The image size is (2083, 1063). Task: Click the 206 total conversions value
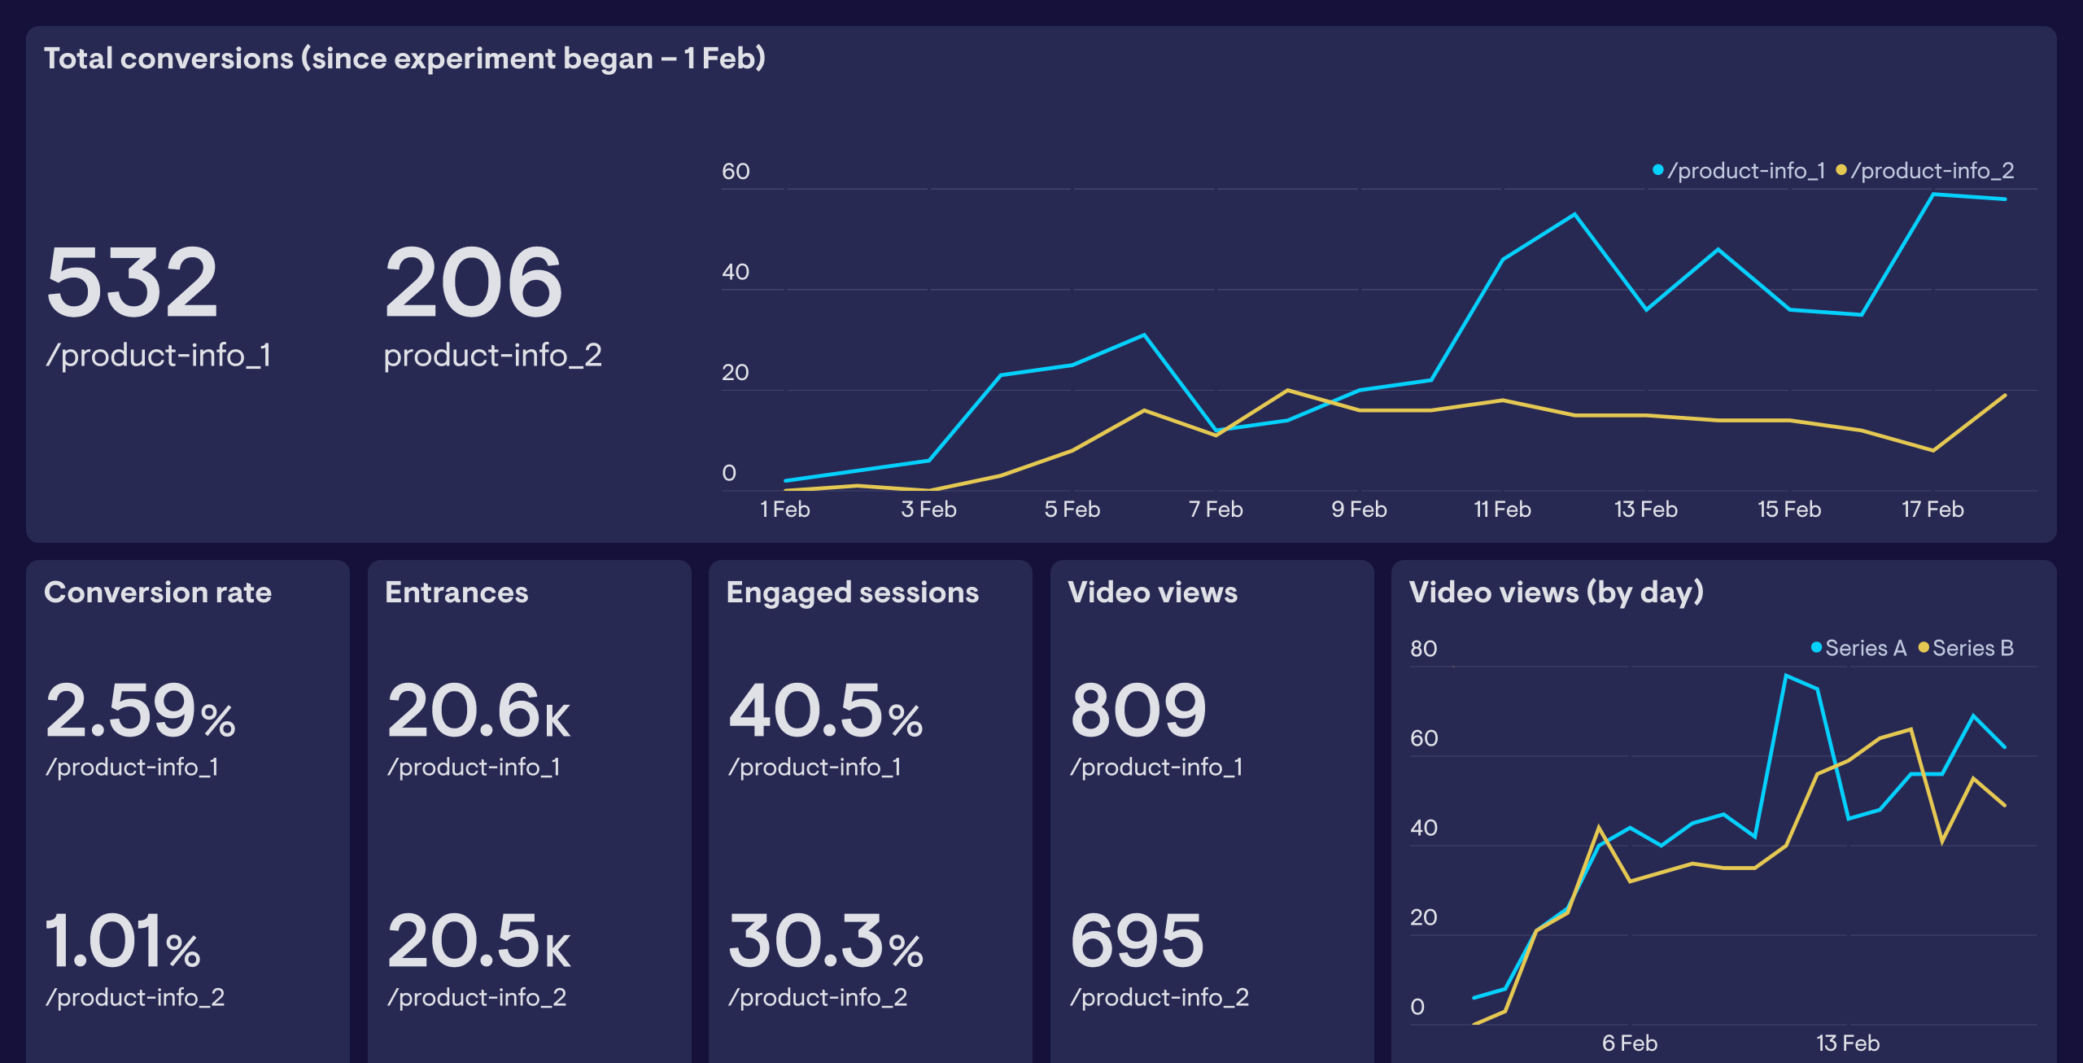tap(474, 282)
